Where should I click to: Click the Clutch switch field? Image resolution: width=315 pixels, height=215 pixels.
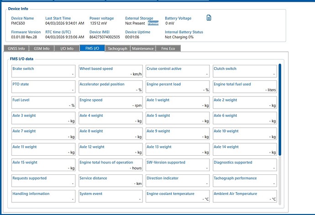244,71
